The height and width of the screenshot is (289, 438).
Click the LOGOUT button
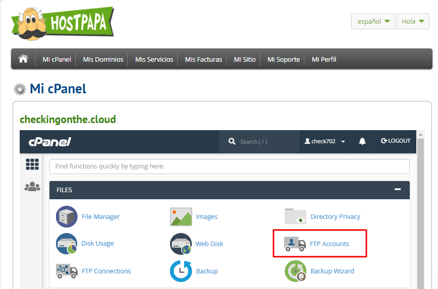396,141
